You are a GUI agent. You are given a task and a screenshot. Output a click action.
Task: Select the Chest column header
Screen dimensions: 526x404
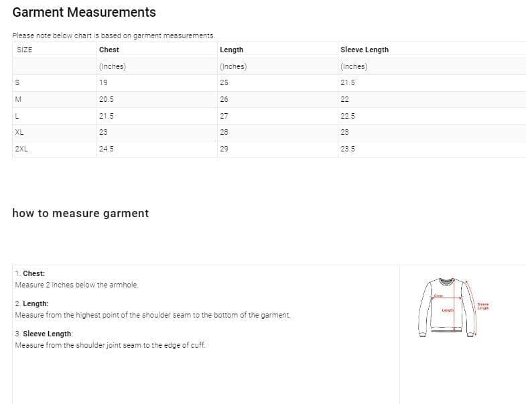click(109, 50)
